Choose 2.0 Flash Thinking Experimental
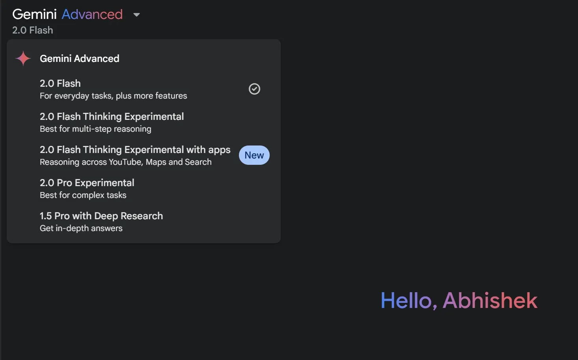578x360 pixels. click(x=112, y=116)
